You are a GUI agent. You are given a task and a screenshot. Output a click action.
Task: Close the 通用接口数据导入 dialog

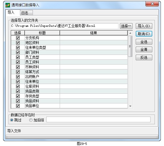tap(152, 4)
